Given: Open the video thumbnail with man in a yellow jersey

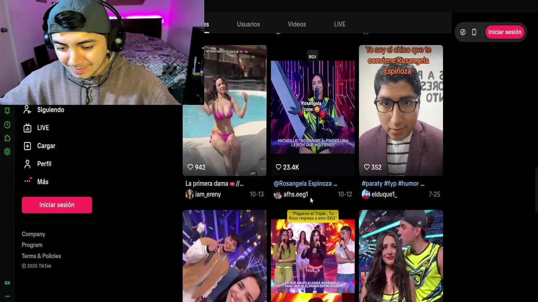Looking at the screenshot, I should (x=401, y=256).
